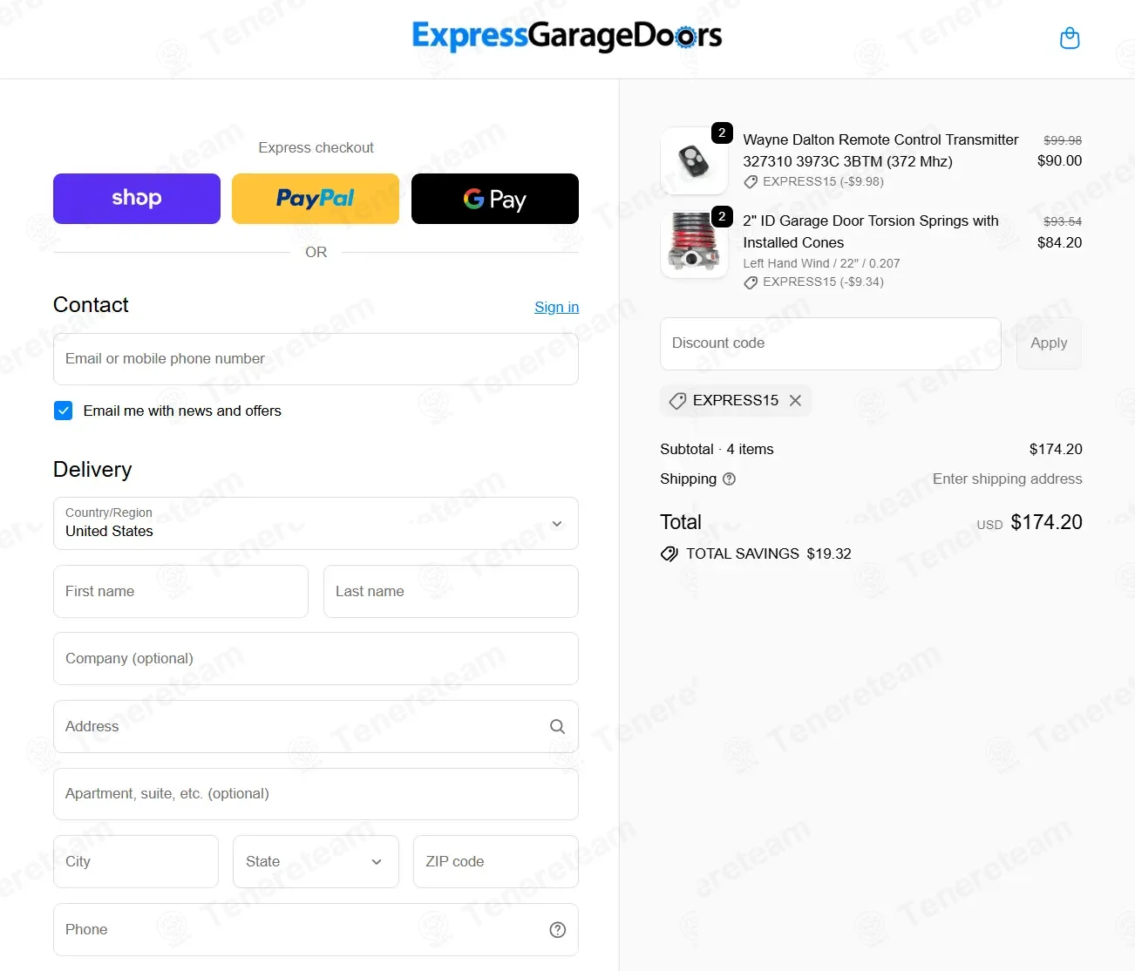Click the First name field

tap(180, 591)
